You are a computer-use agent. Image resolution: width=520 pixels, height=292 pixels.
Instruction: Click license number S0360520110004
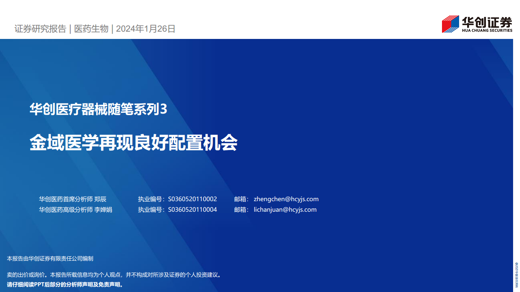point(192,210)
